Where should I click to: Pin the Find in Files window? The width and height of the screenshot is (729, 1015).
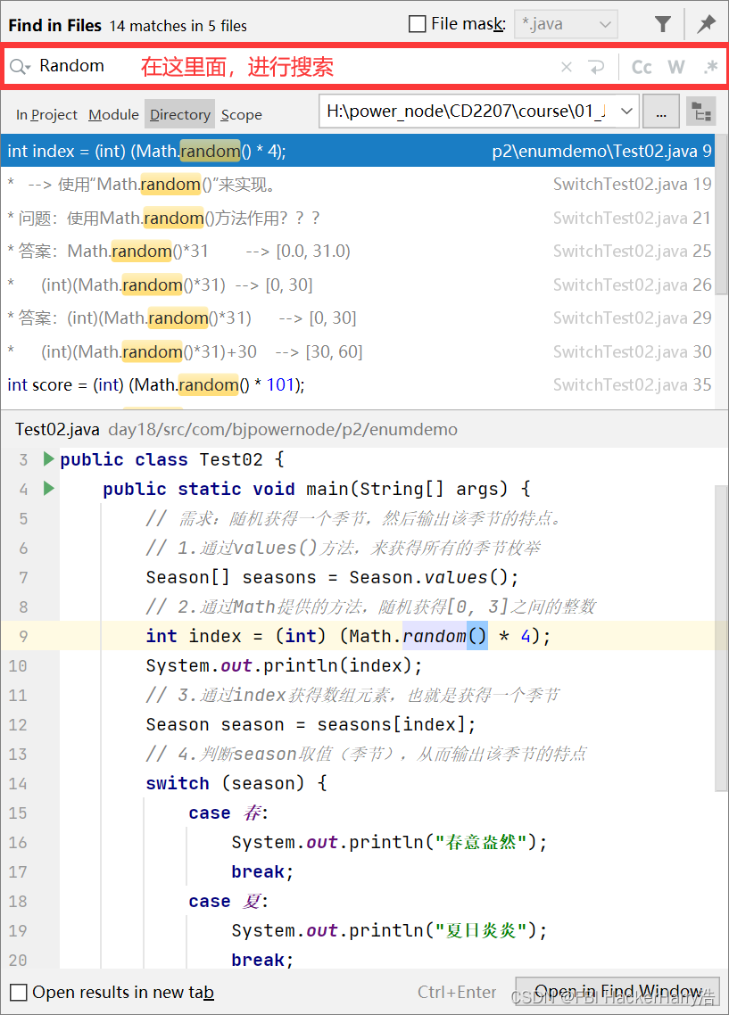[707, 25]
